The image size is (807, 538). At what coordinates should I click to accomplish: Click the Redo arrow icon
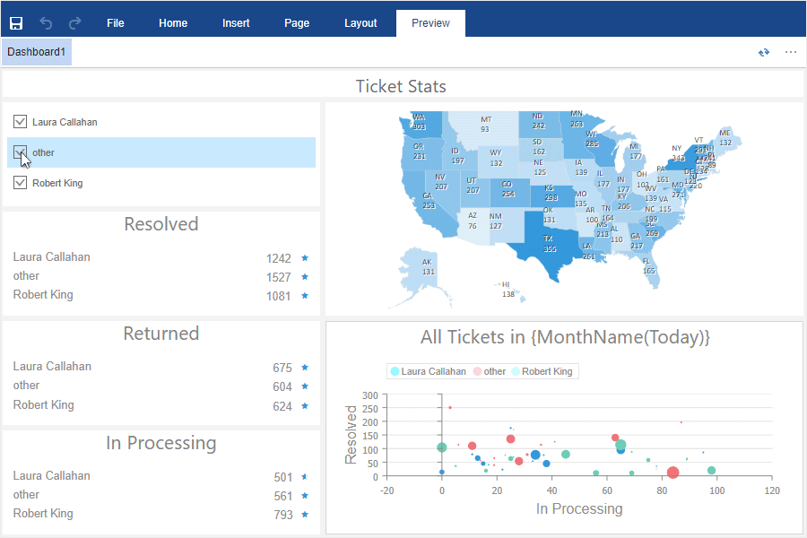(75, 23)
